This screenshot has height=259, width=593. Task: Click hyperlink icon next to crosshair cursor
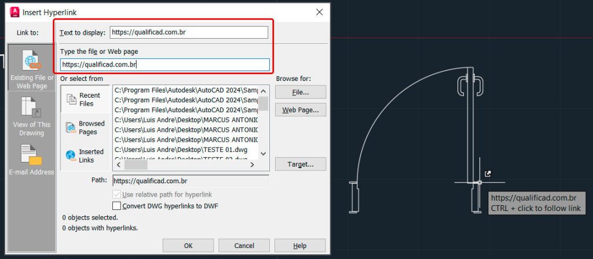488,173
